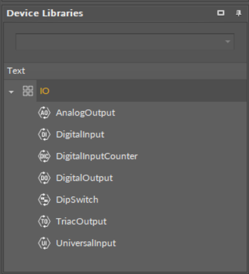Collapse the IO tree node
Viewport: 249px width, 274px height.
pos(11,92)
